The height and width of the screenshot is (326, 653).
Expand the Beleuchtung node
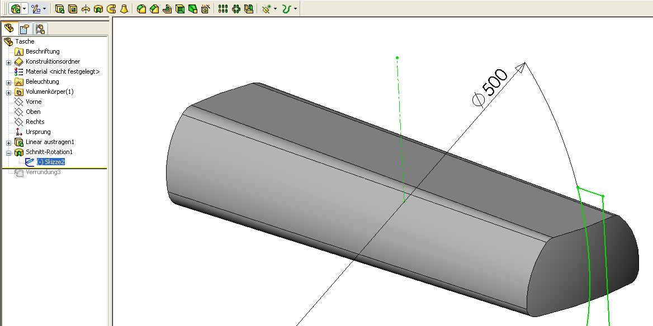click(x=8, y=82)
